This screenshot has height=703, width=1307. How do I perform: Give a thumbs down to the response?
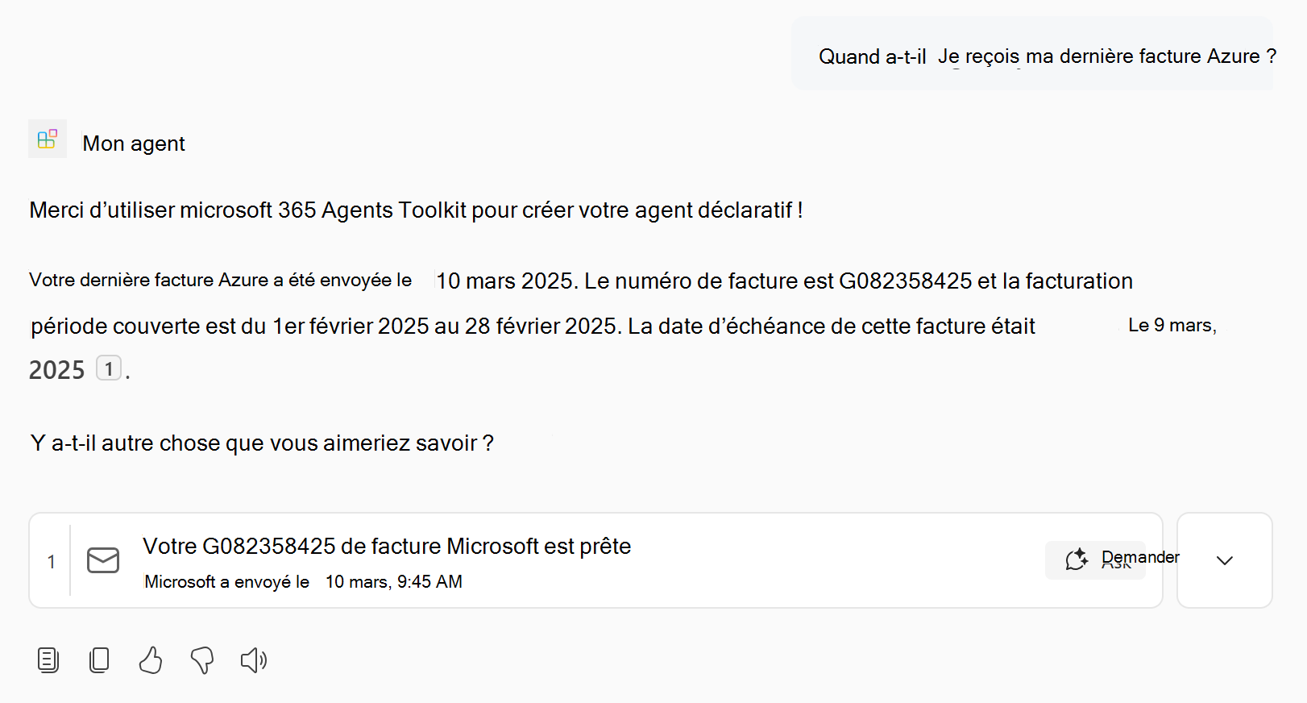coord(201,660)
